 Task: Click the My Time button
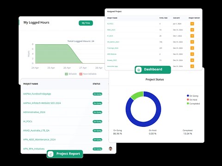tap(86, 23)
